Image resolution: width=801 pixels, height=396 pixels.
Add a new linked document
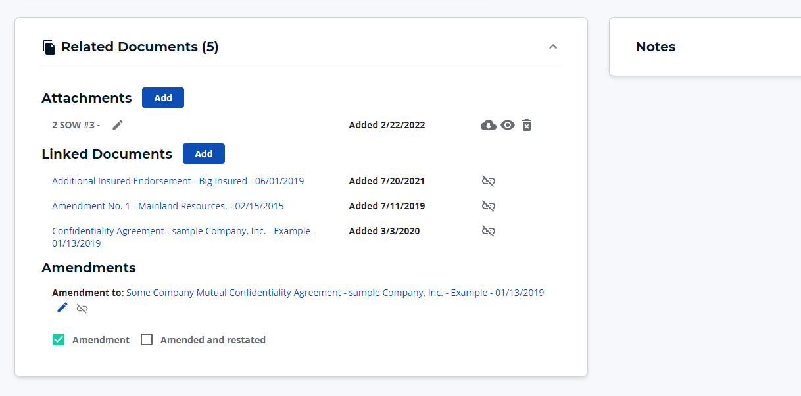click(x=204, y=154)
